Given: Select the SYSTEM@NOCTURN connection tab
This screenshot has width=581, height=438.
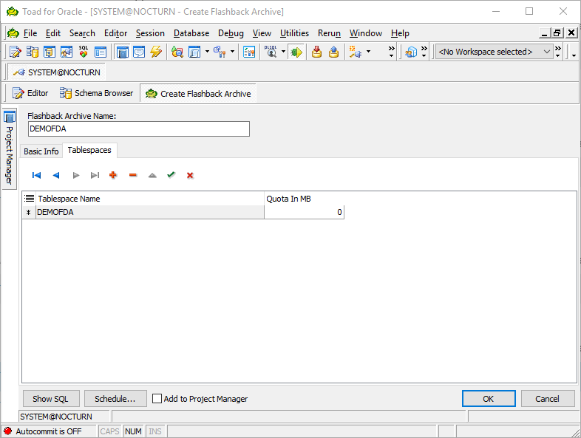Looking at the screenshot, I should 57,72.
